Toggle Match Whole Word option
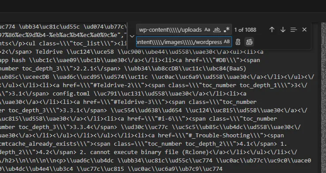 [x=217, y=30]
